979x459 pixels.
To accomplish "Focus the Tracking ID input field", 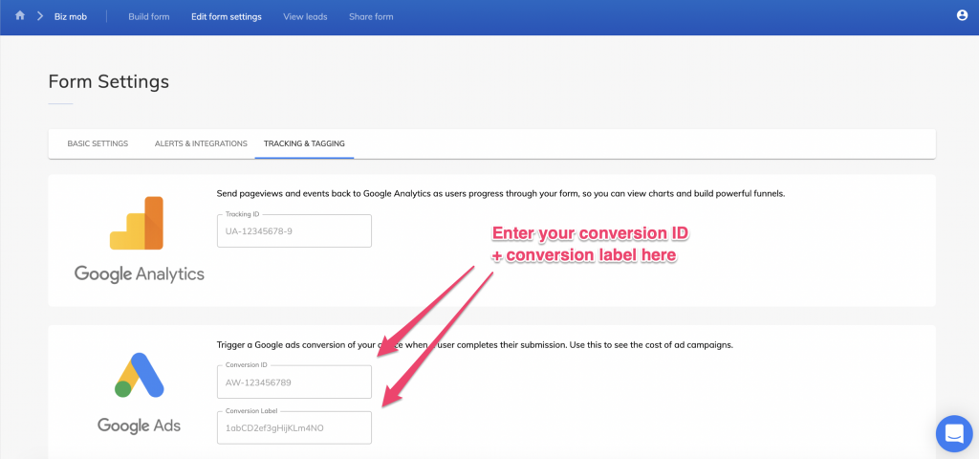I will coord(294,231).
